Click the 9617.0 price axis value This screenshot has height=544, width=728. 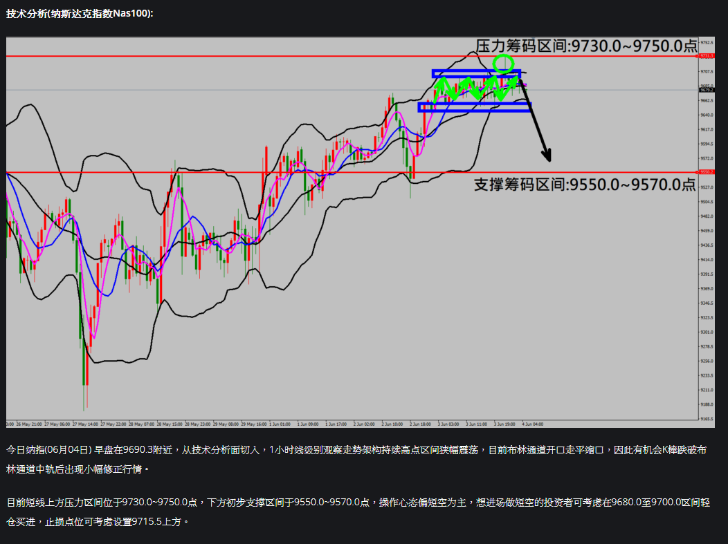pos(707,129)
